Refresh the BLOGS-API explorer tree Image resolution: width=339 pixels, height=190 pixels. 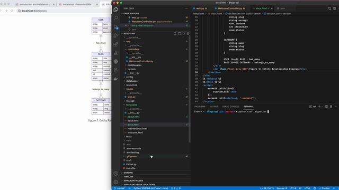pyautogui.click(x=184, y=34)
